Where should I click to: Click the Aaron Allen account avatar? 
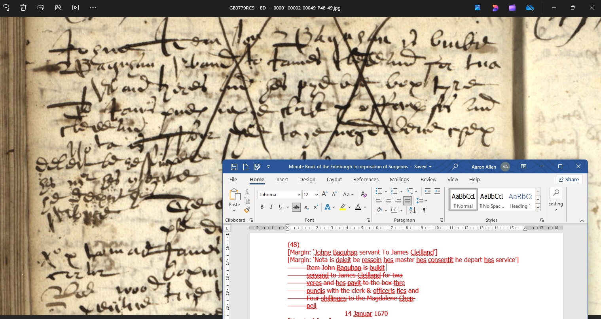point(505,167)
